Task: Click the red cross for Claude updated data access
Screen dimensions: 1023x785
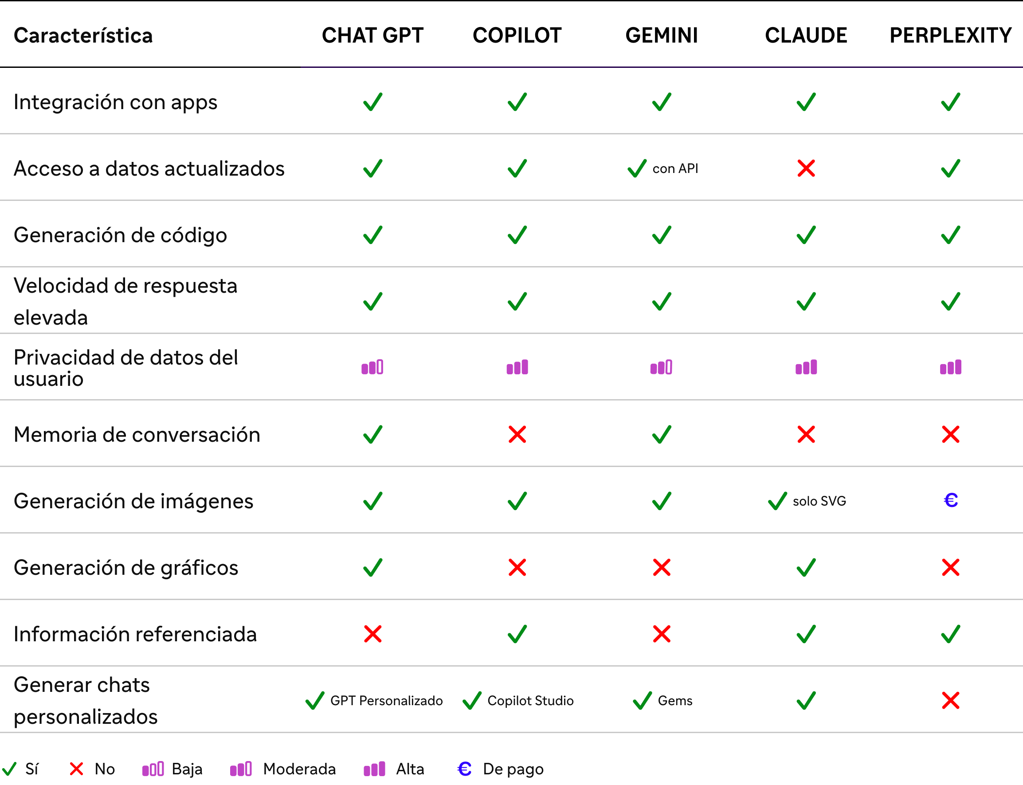Action: point(806,168)
